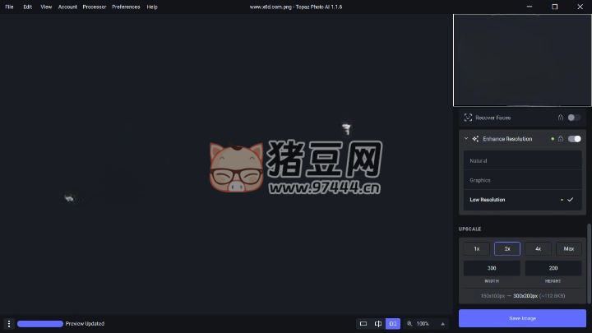Click the navigator preview thumbnail

point(522,60)
